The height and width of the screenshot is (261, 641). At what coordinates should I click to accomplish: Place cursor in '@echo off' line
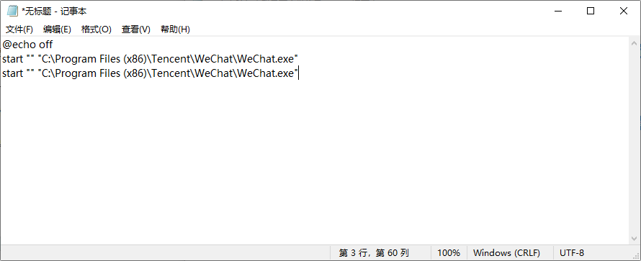27,45
